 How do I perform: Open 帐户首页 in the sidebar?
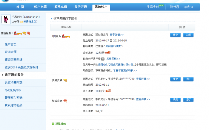pyautogui.click(x=10, y=44)
